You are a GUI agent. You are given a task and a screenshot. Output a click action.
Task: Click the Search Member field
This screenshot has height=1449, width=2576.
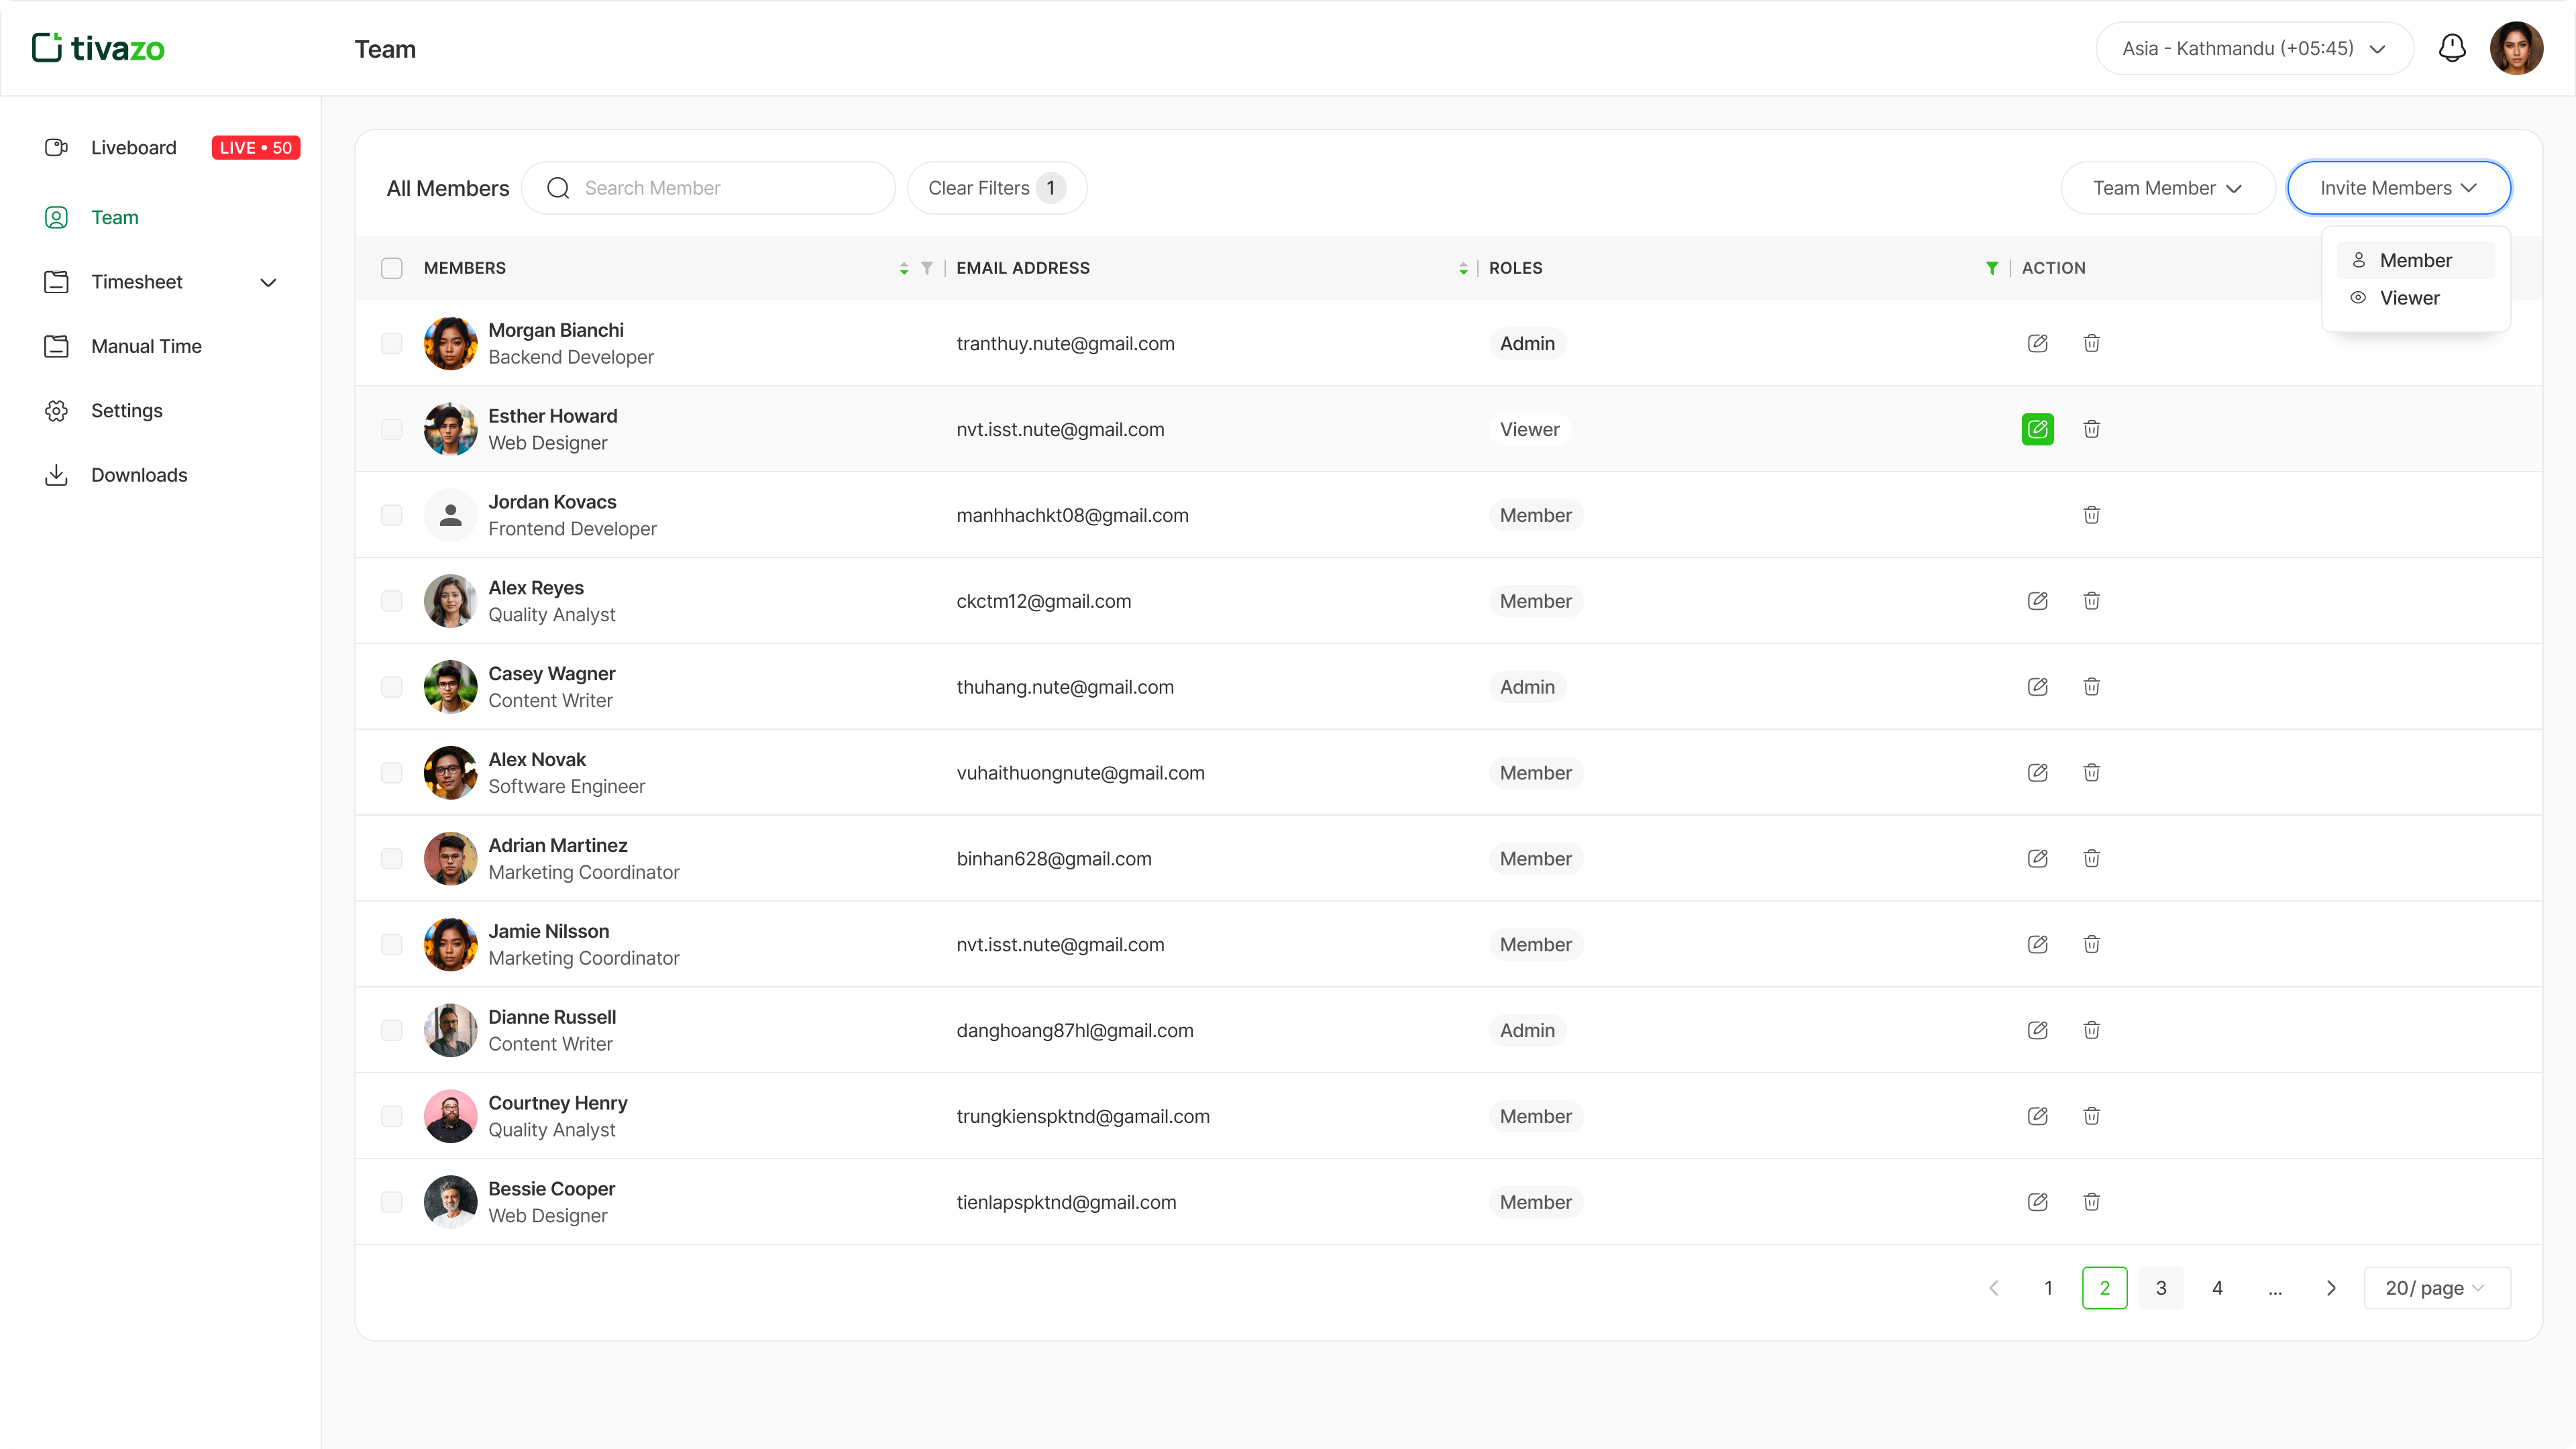[x=708, y=188]
